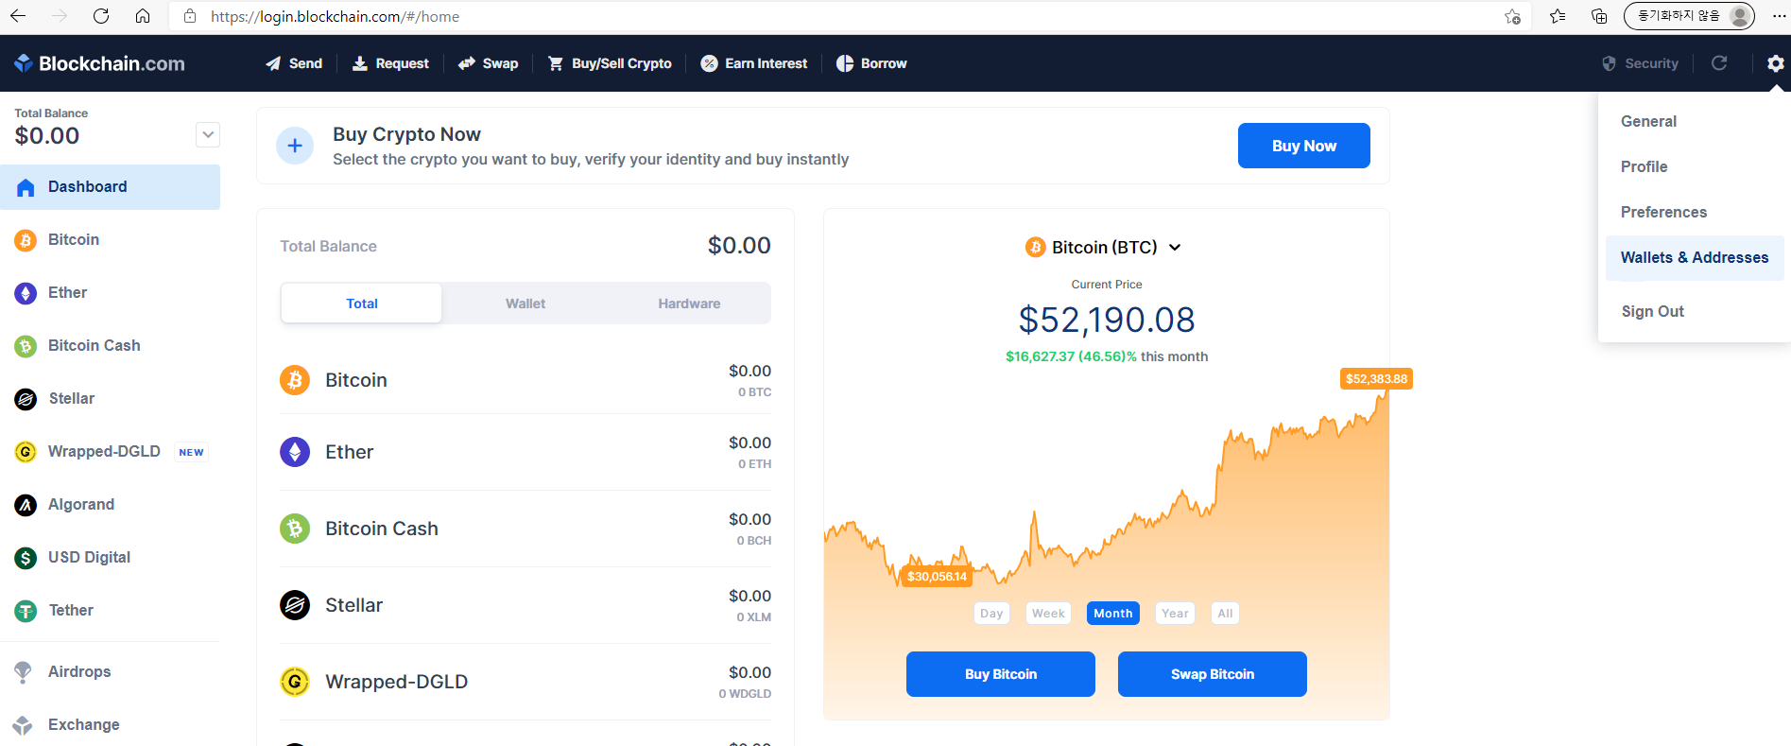
Task: Open Dashboard in the sidebar
Action: coord(110,187)
